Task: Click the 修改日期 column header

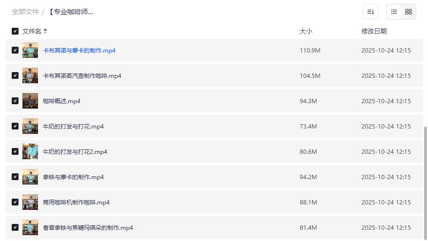Action: click(374, 31)
